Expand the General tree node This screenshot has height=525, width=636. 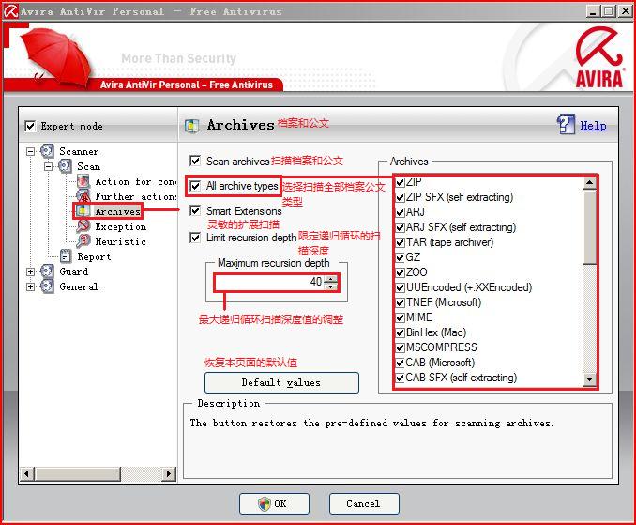pos(30,286)
